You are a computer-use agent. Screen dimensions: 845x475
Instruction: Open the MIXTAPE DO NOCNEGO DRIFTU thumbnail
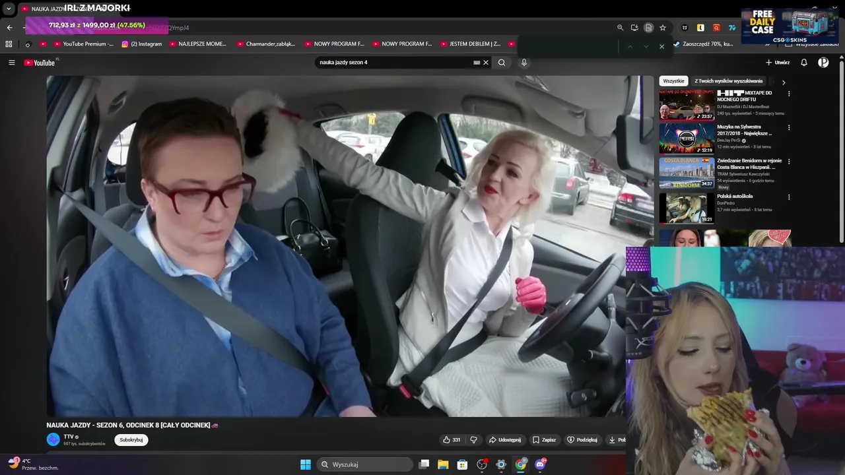[687, 105]
